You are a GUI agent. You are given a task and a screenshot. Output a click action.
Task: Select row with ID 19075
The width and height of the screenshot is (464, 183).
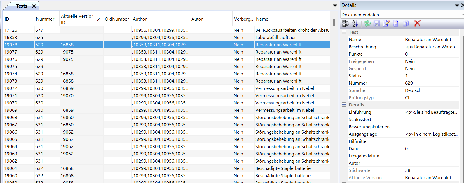click(167, 66)
